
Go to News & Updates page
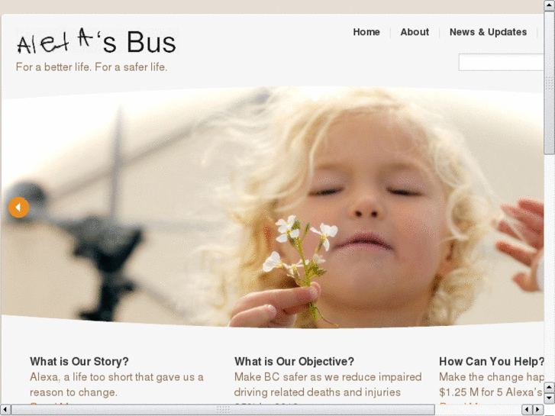click(x=488, y=32)
